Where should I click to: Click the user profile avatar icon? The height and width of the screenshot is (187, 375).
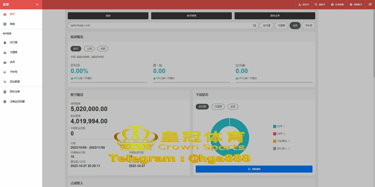tap(370, 4)
